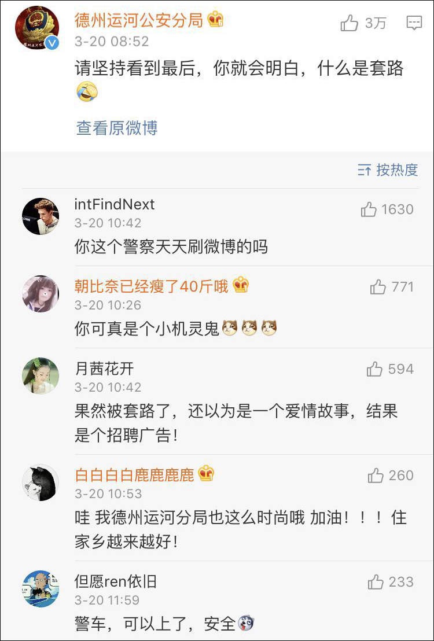The height and width of the screenshot is (641, 434).
Task: Like 朝比奈已经瘦了40斤哦's comment
Action: point(378,286)
